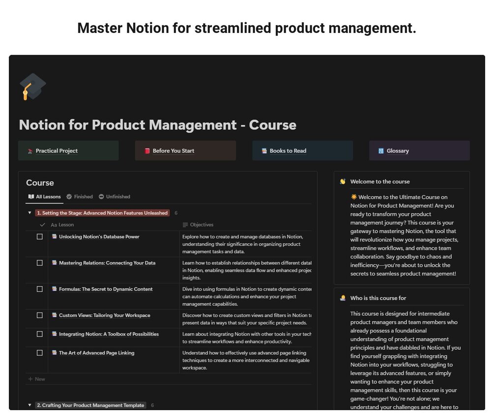494x419 pixels.
Task: Click the page icon beside Formulas lesson
Action: (55, 289)
